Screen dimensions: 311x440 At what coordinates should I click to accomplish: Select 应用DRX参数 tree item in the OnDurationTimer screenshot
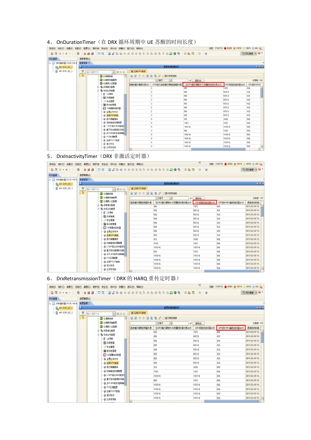pyautogui.click(x=112, y=115)
